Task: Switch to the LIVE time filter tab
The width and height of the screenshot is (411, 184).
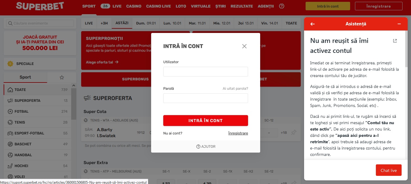Action: point(89,23)
